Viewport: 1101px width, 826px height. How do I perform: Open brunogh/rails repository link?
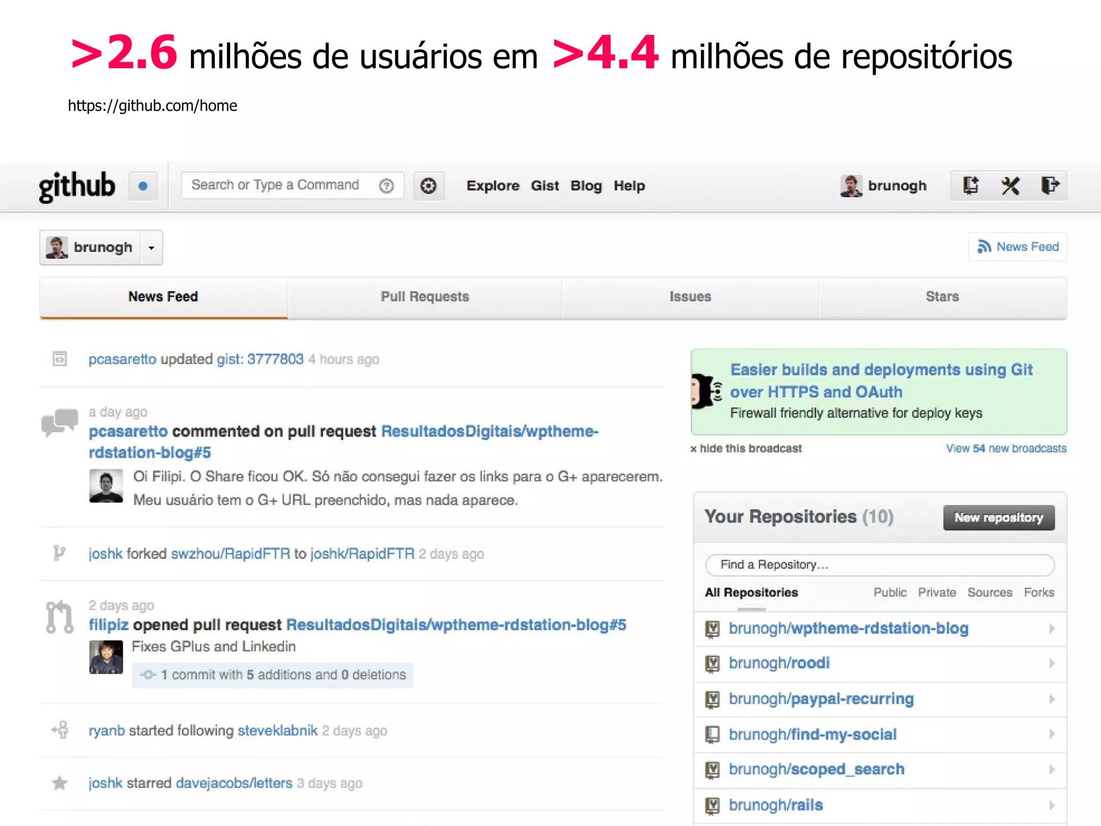[776, 805]
